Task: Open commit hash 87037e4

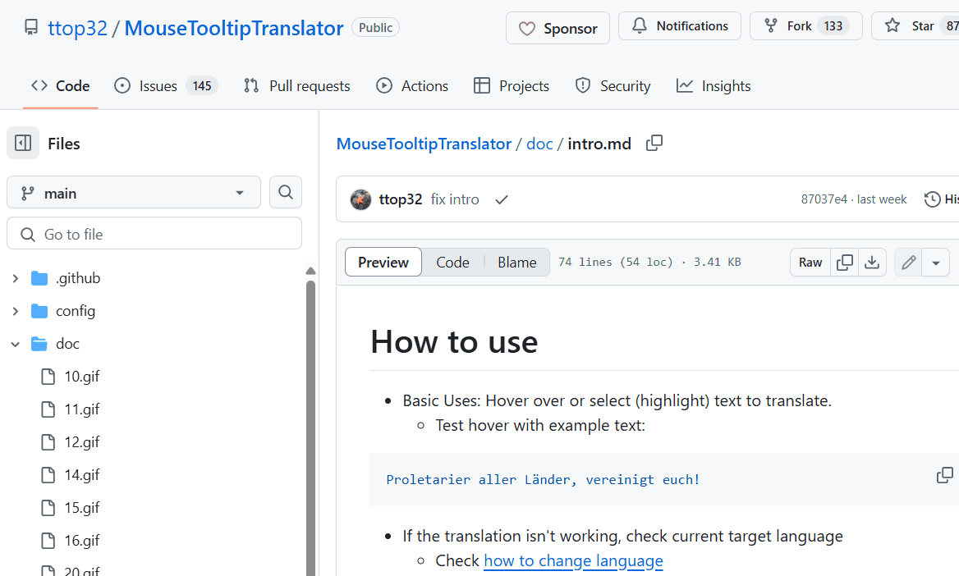Action: (x=824, y=199)
